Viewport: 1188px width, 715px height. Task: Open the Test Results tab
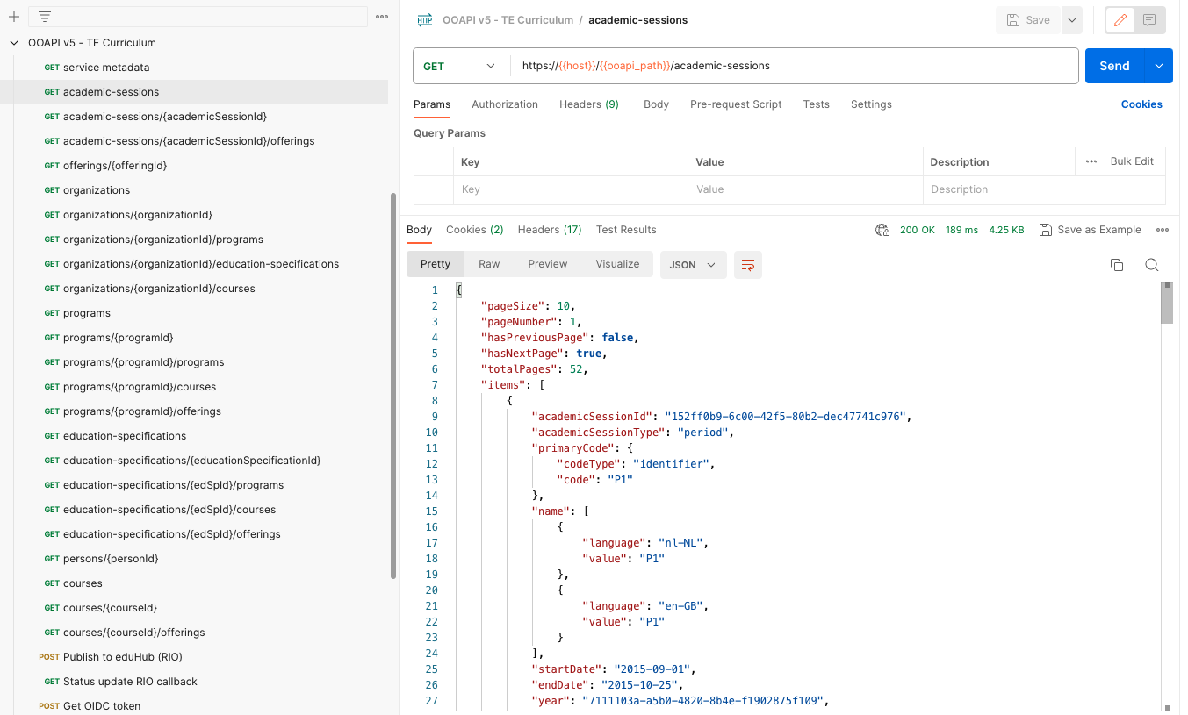click(626, 230)
